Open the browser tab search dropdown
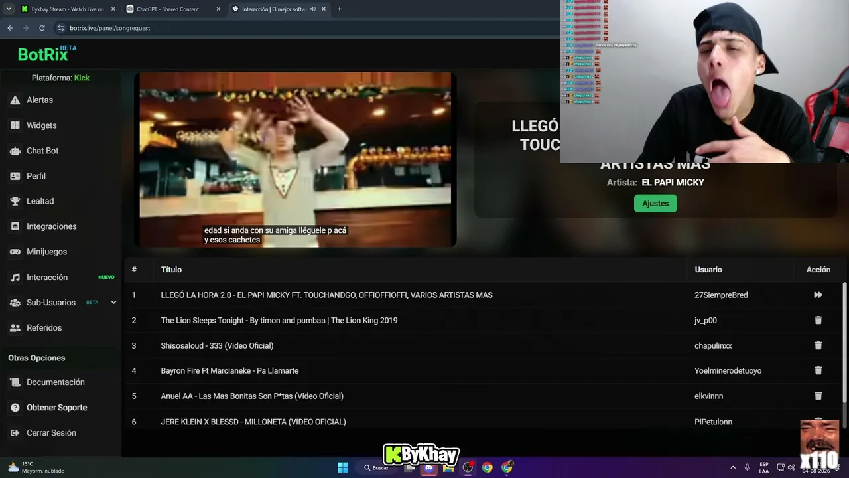The height and width of the screenshot is (478, 849). click(9, 9)
